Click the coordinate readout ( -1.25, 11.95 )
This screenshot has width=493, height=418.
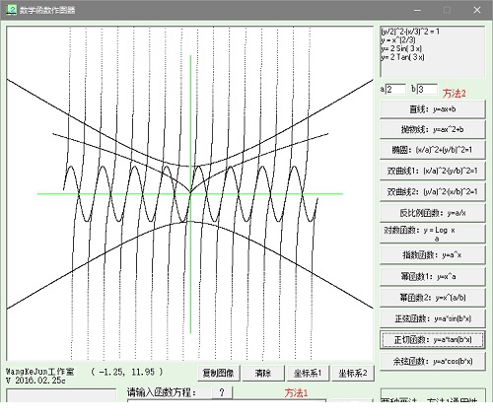(127, 372)
